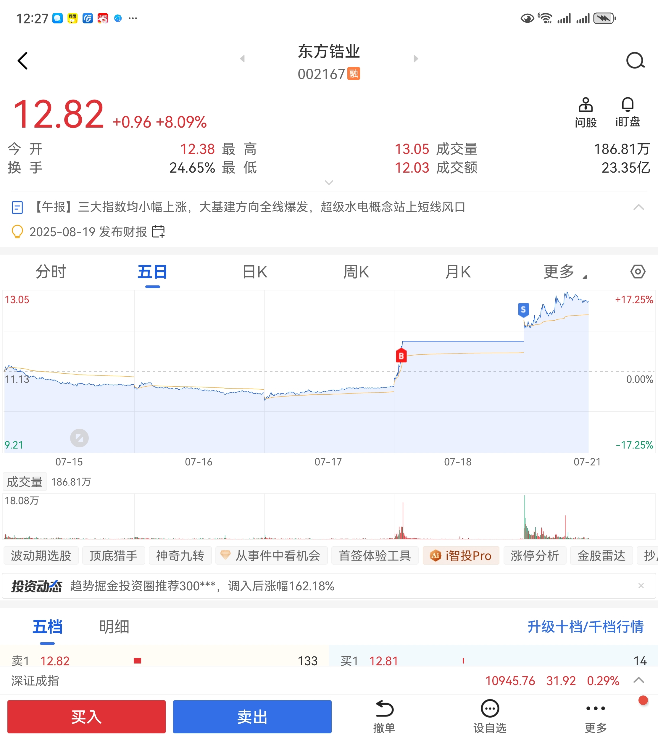658x739 pixels.
Task: Open the 金股雷达 tool
Action: [x=601, y=556]
